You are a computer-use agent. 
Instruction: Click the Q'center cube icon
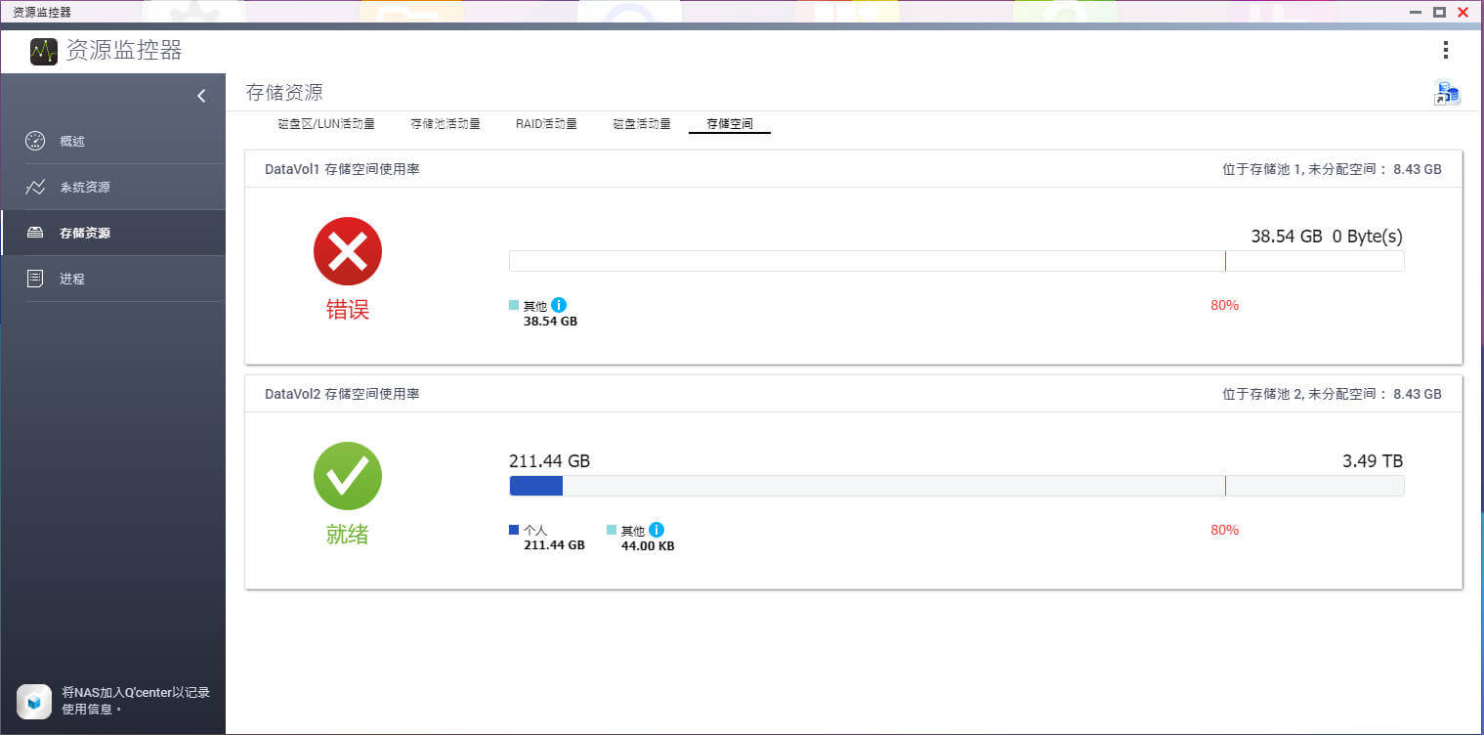tap(34, 701)
